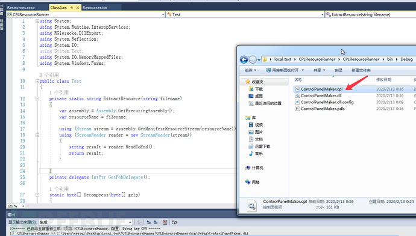The width and height of the screenshot is (416, 236).
Task: Toggle word wrap in output panel
Action: click(174, 222)
